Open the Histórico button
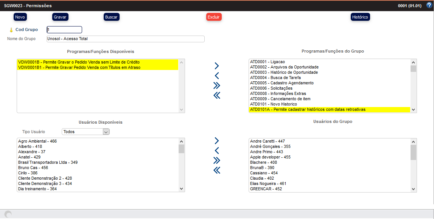 (x=360, y=17)
